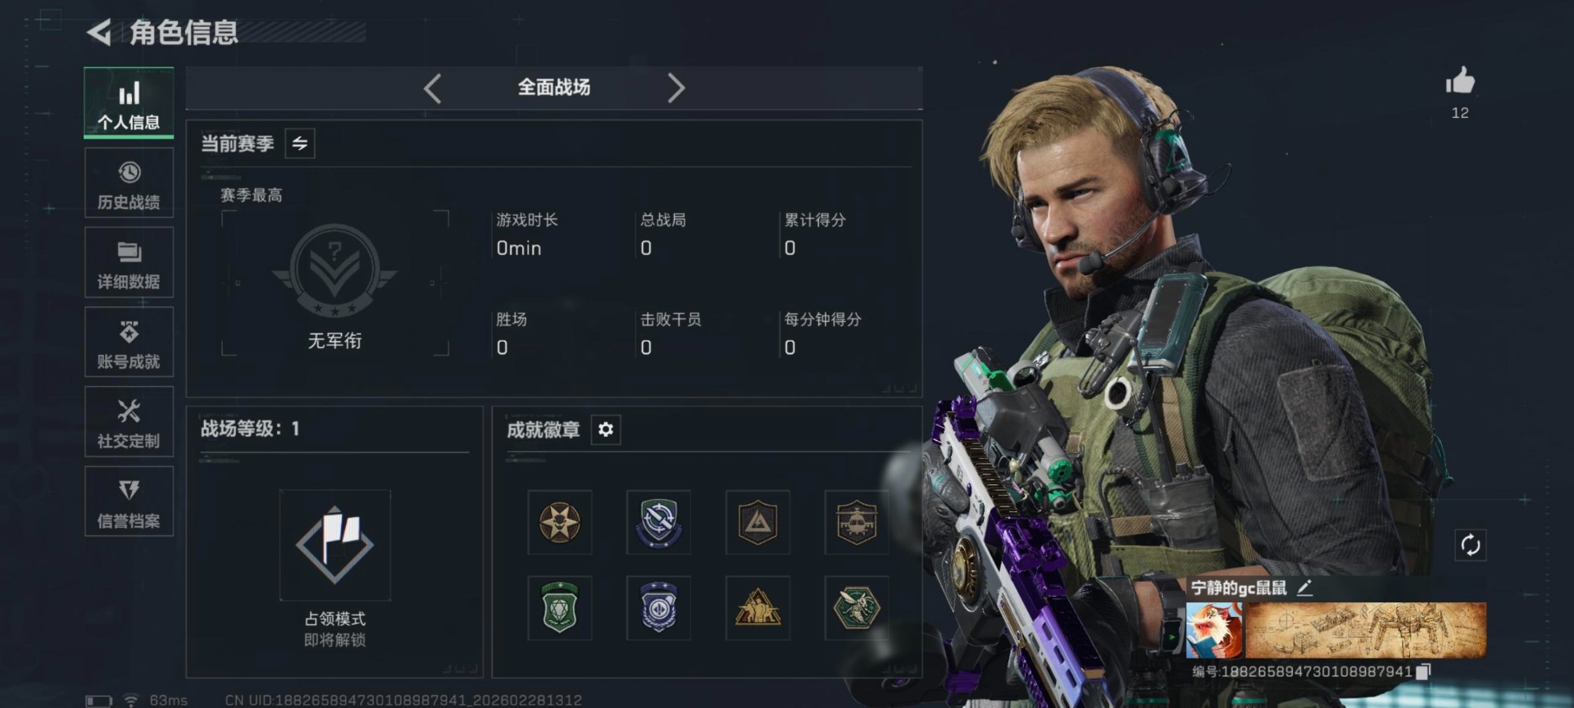Open the 个人信息 sidebar tab

click(129, 103)
